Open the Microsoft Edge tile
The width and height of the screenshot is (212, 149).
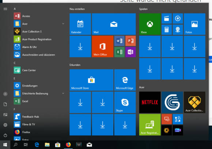click(x=125, y=80)
